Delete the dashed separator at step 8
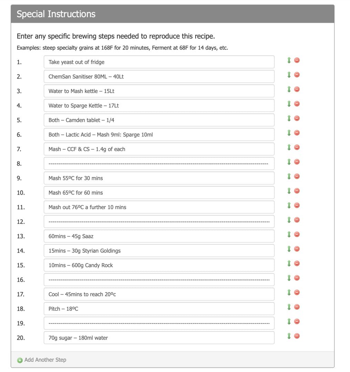350x372 pixels. (297, 162)
